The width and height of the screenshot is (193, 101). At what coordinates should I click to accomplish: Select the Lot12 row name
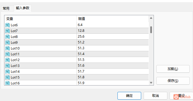(15, 60)
